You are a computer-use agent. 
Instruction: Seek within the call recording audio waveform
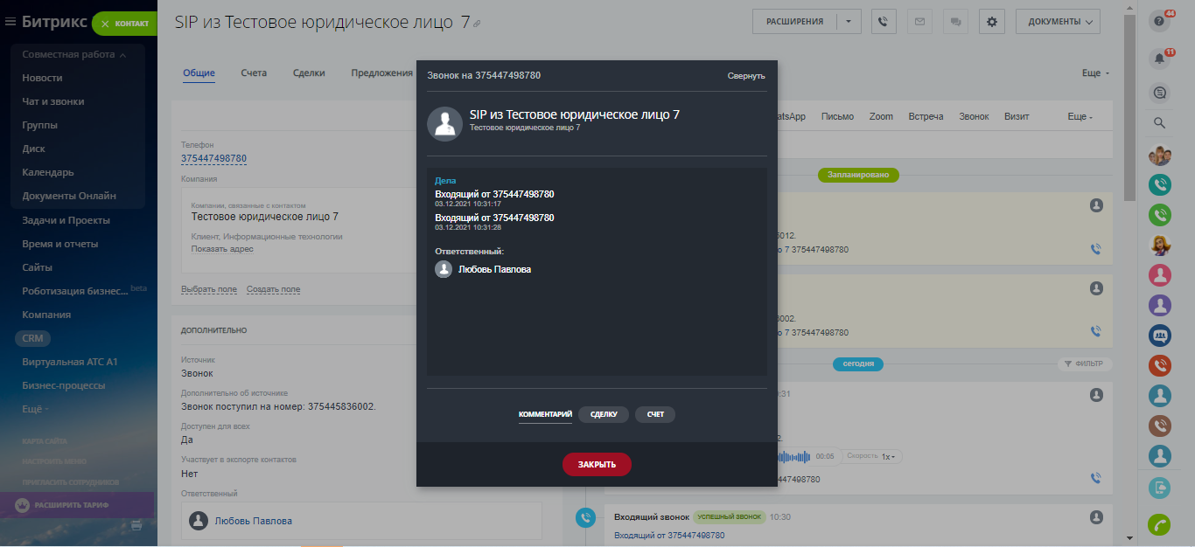[x=794, y=456]
